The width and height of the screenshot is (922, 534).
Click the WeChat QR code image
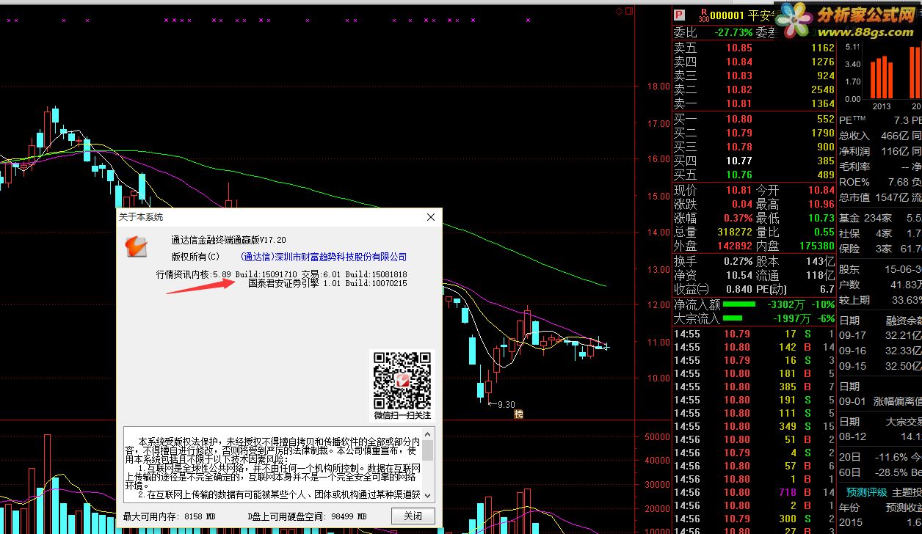tap(402, 381)
